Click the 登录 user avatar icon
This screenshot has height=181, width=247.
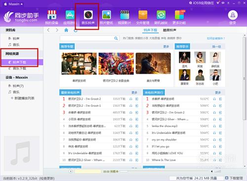tap(233, 15)
